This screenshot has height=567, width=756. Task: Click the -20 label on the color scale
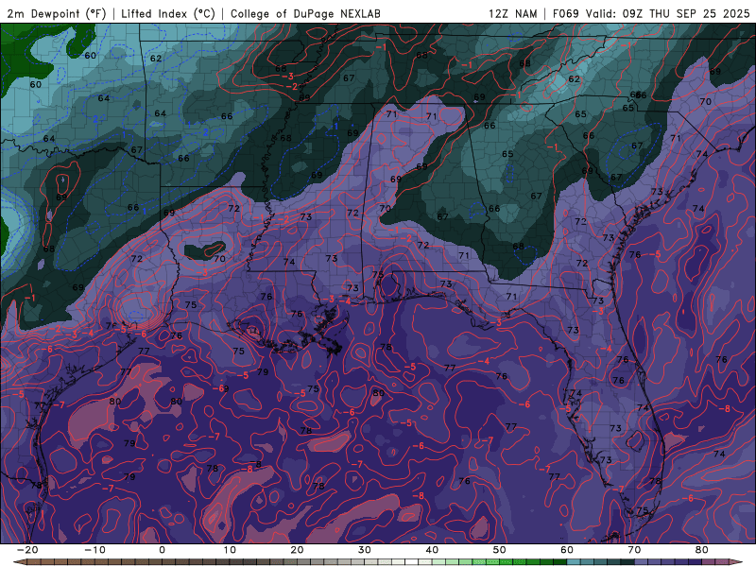tap(27, 550)
